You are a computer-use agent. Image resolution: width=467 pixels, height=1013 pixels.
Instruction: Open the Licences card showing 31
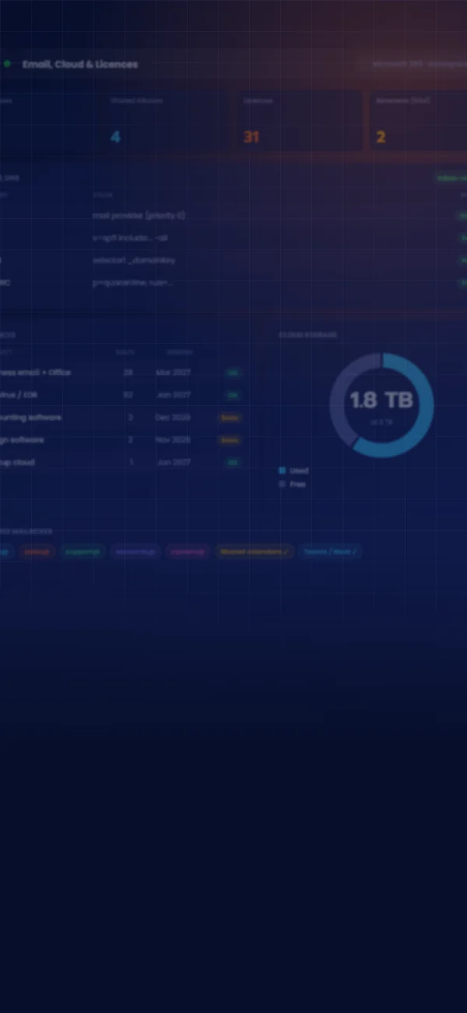pyautogui.click(x=299, y=121)
